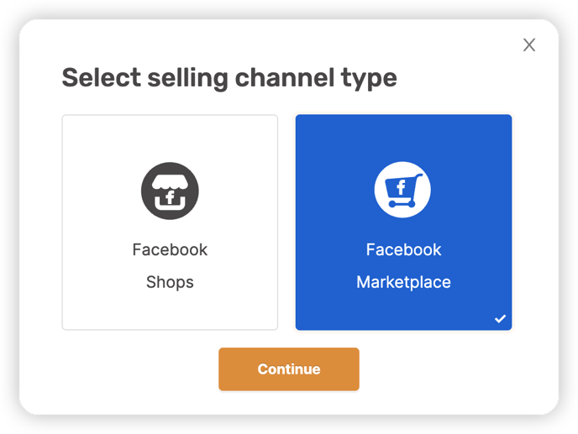The image size is (578, 434).
Task: Click the "Marketplace" text label
Action: pos(403,282)
